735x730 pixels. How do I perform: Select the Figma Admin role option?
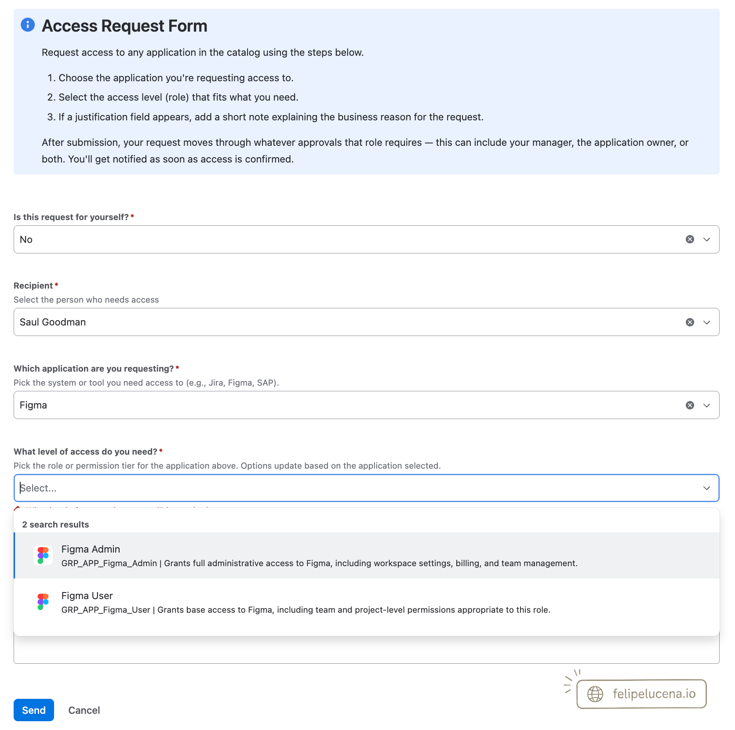pyautogui.click(x=367, y=556)
